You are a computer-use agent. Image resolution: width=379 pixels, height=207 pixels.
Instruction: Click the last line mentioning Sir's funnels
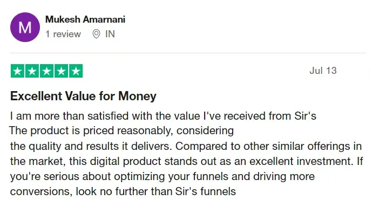pos(123,191)
